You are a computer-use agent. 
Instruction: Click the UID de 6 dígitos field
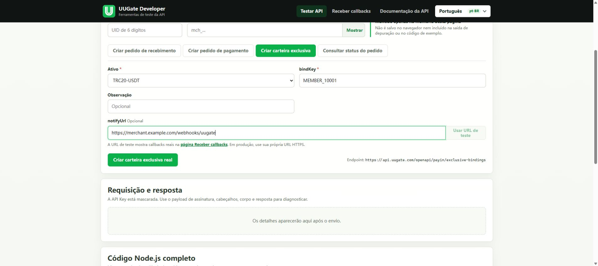pos(145,30)
